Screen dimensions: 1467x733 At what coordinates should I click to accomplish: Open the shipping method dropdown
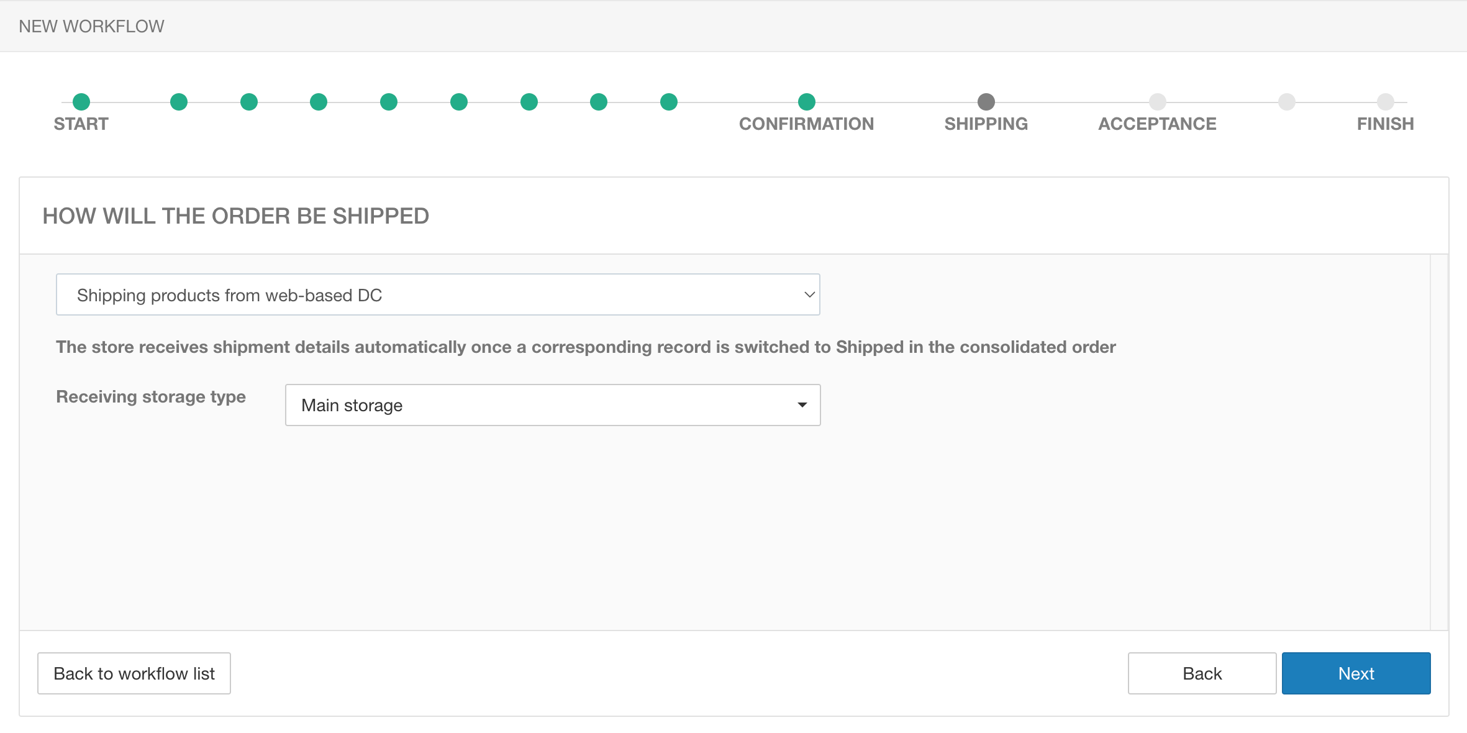[x=437, y=294]
